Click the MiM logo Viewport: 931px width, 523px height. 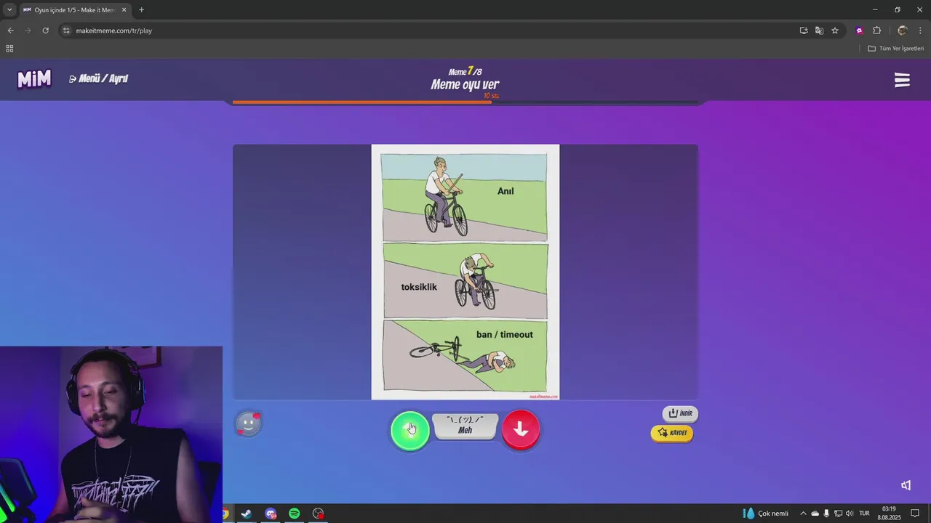(x=34, y=78)
